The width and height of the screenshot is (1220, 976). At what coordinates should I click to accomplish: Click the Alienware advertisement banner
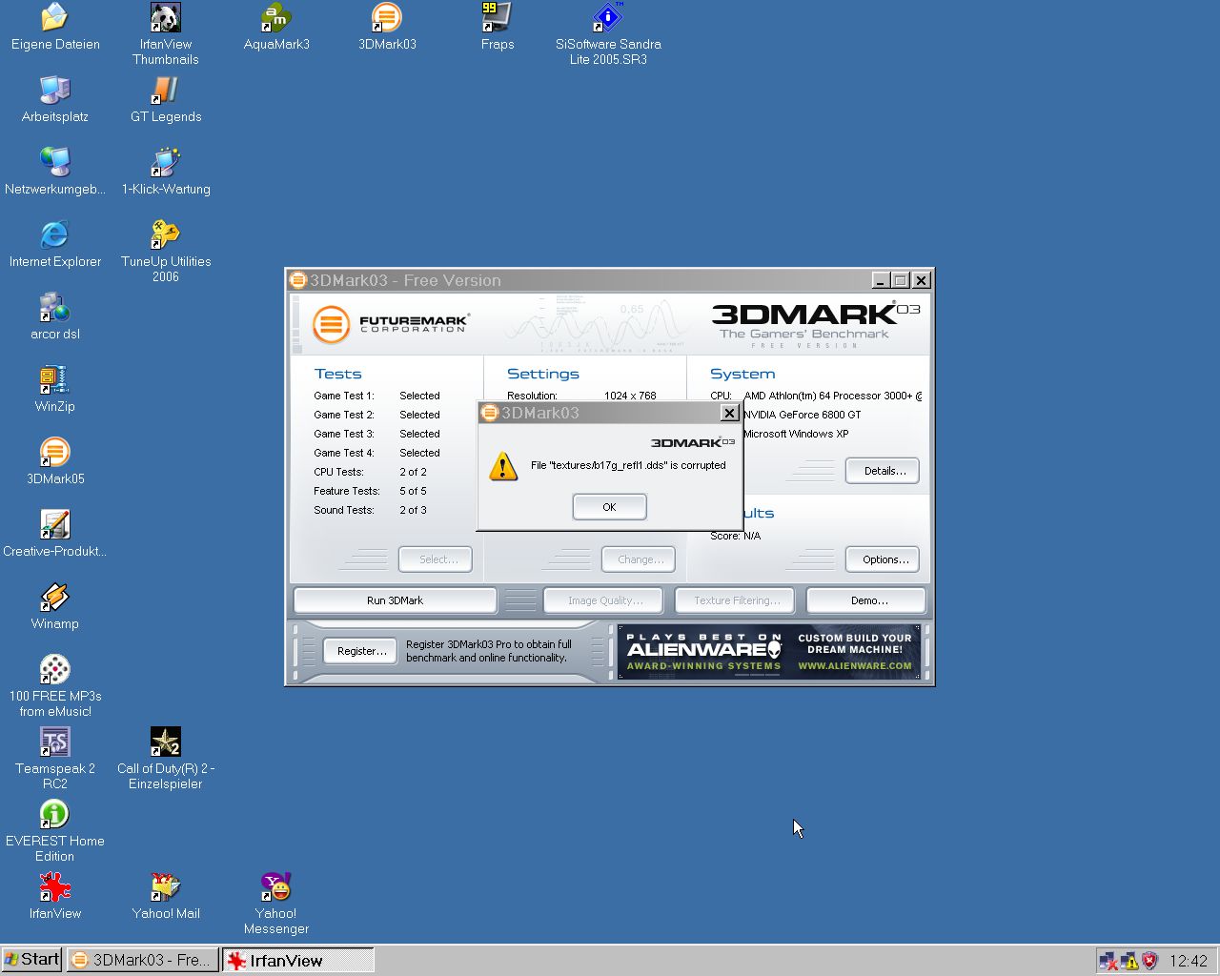coord(769,652)
